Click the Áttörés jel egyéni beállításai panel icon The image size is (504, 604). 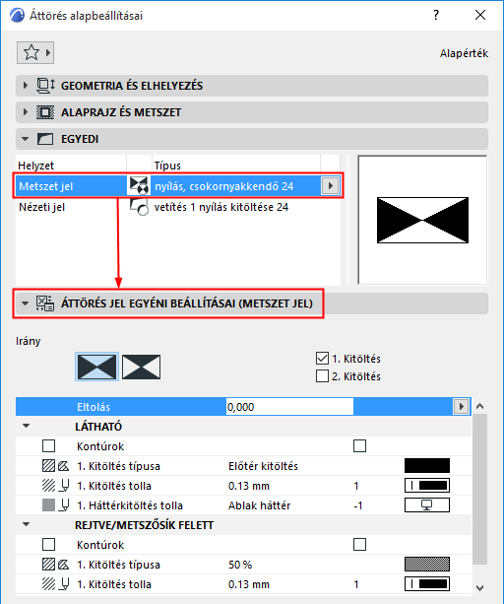pyautogui.click(x=45, y=303)
